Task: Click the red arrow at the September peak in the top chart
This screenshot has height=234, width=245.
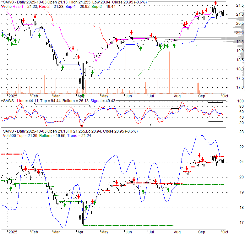Action: (215, 3)
